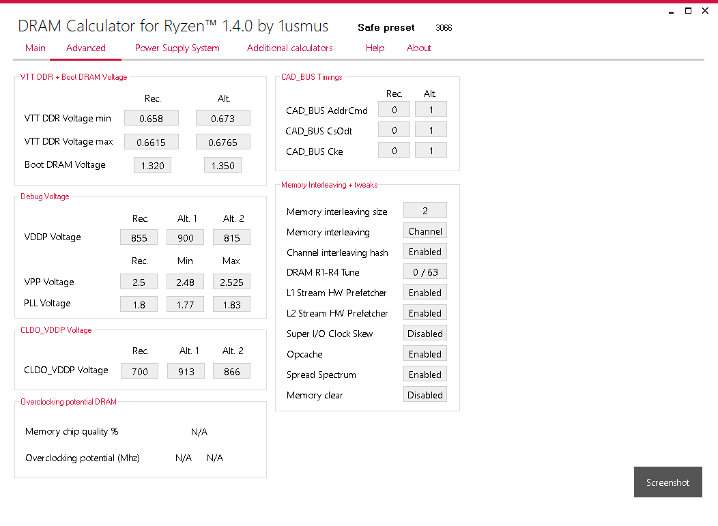Close the DRAM Calculator window
Viewport: 718px width, 526px height.
click(x=705, y=11)
